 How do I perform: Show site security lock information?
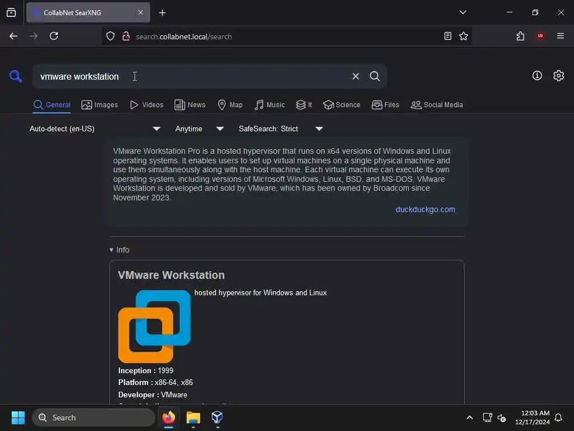126,36
